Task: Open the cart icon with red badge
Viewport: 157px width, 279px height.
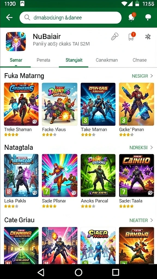Action: 132,36
